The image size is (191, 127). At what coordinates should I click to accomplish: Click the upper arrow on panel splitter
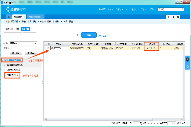(42, 81)
